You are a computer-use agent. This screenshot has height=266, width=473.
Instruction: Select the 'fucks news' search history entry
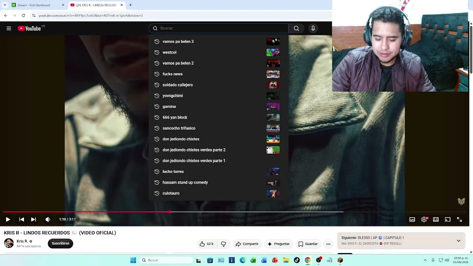[218, 74]
